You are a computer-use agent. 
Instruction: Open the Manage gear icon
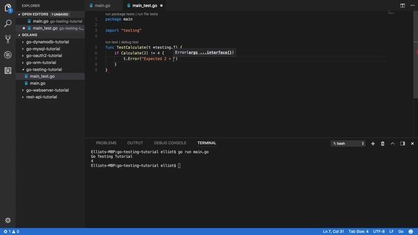8,220
